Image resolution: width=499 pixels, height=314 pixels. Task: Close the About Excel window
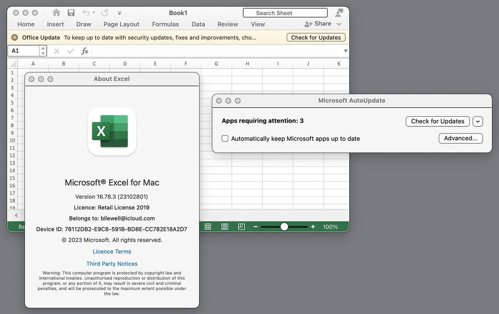click(x=32, y=79)
